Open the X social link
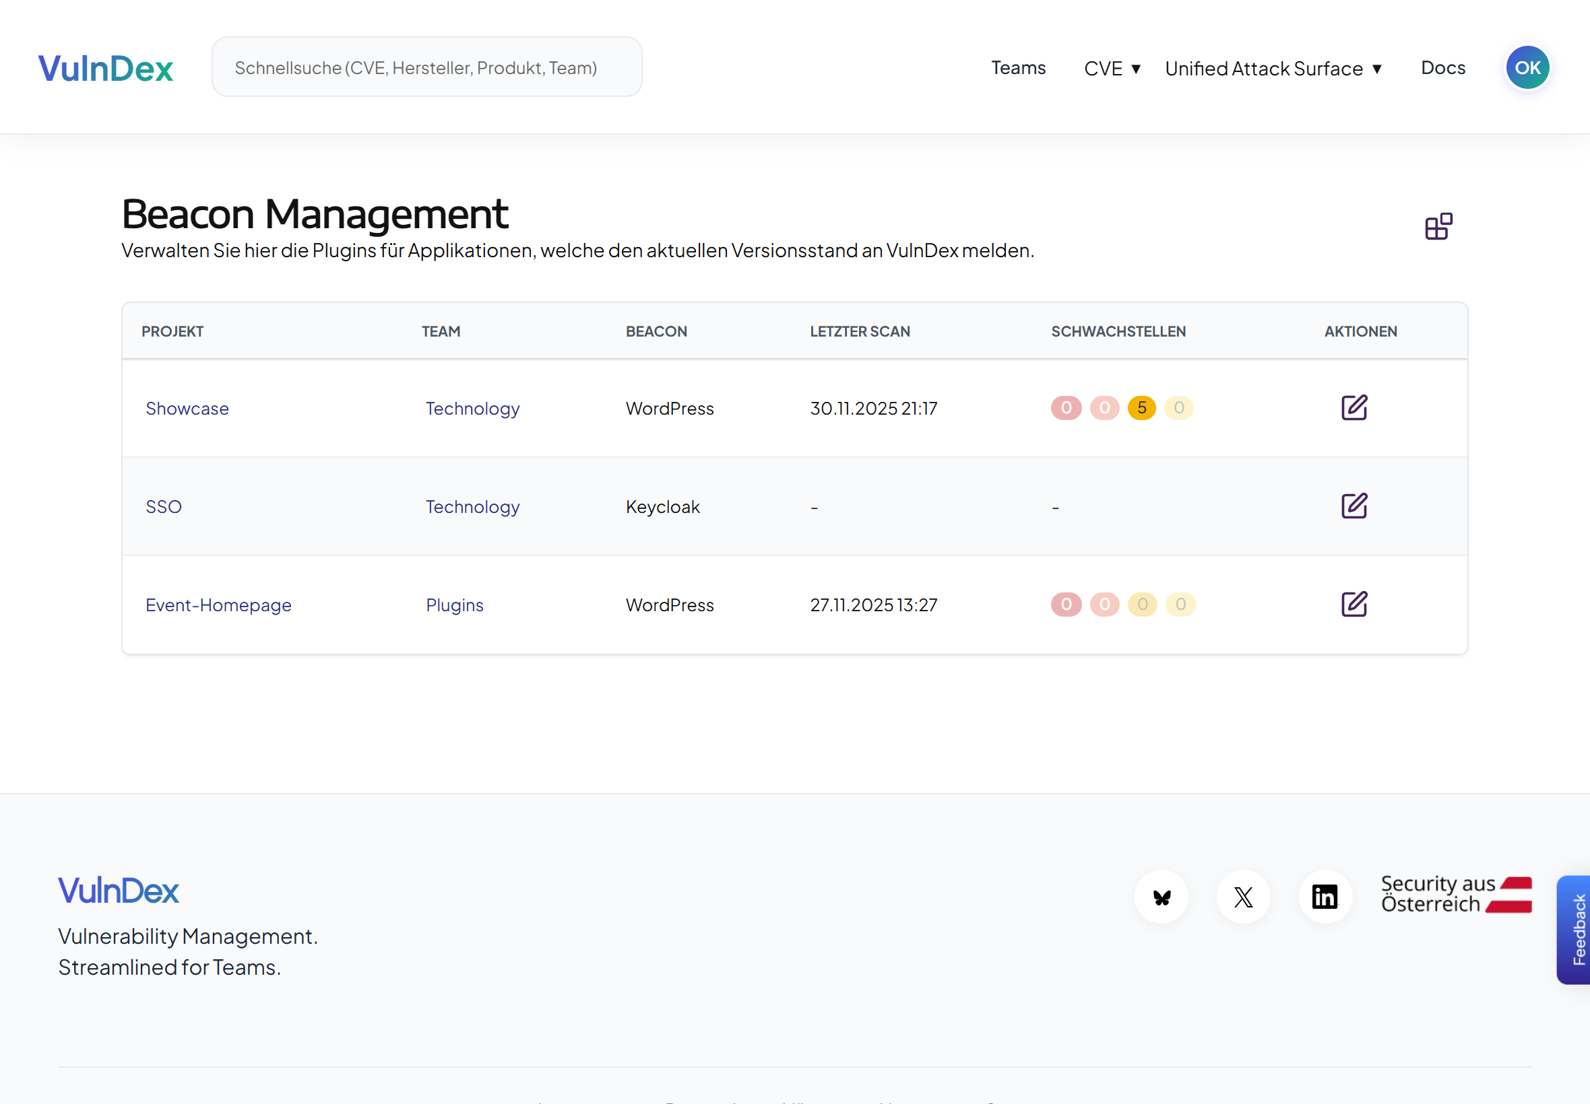This screenshot has height=1104, width=1590. tap(1243, 897)
